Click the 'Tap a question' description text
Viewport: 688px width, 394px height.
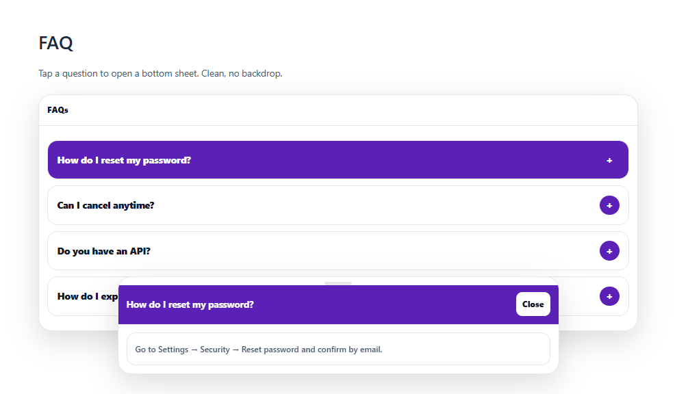click(x=160, y=73)
